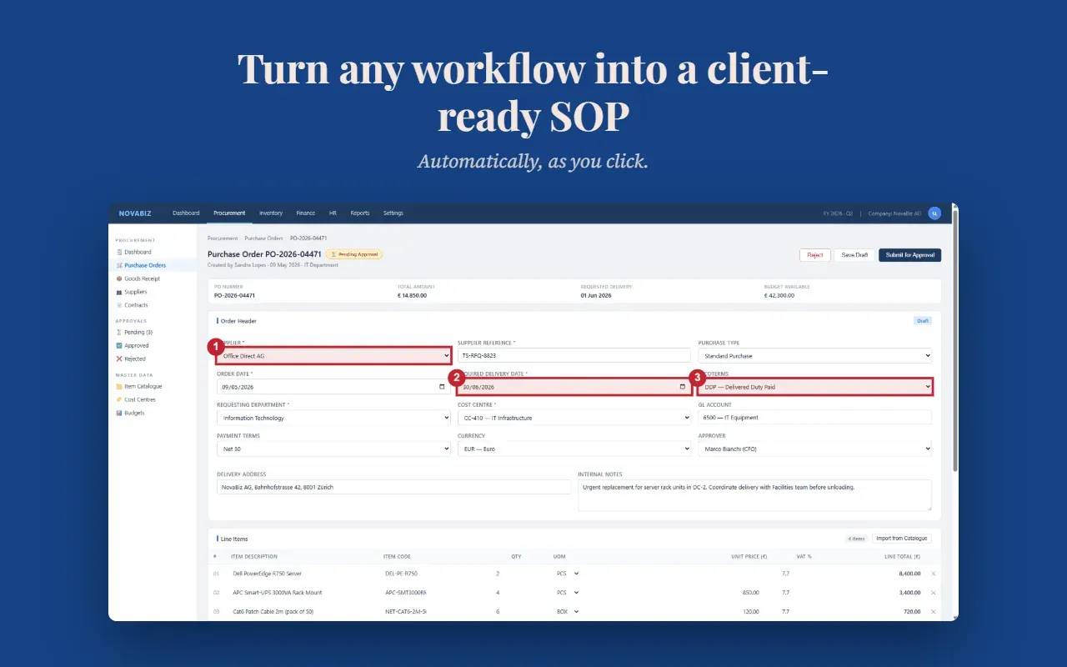Expand the Approver dropdown

coord(814,449)
